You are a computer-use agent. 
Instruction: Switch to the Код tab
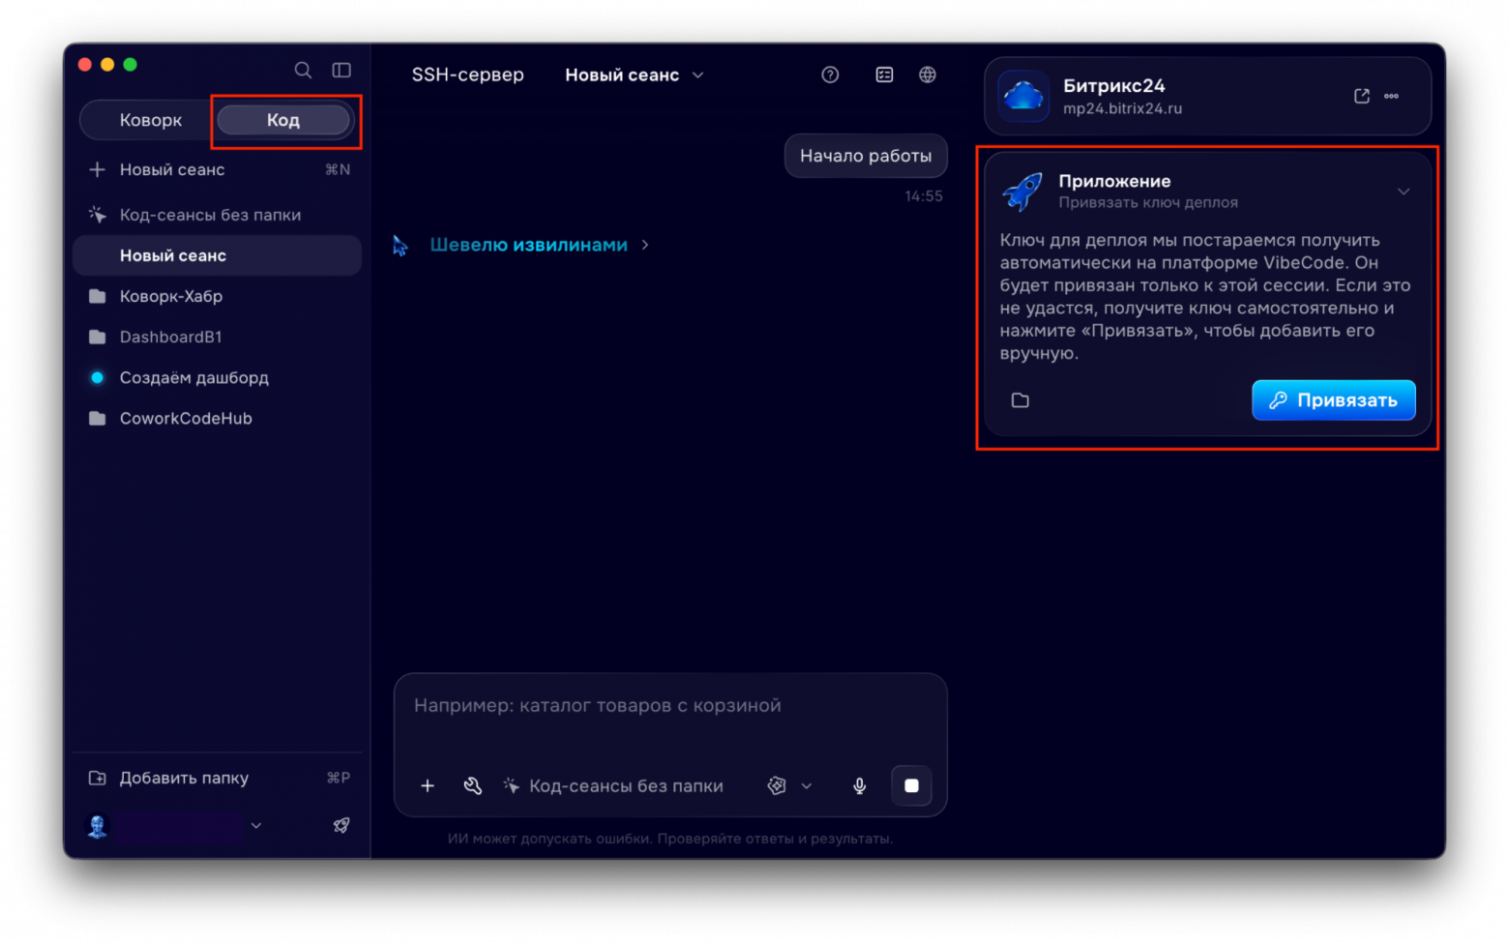click(x=283, y=120)
